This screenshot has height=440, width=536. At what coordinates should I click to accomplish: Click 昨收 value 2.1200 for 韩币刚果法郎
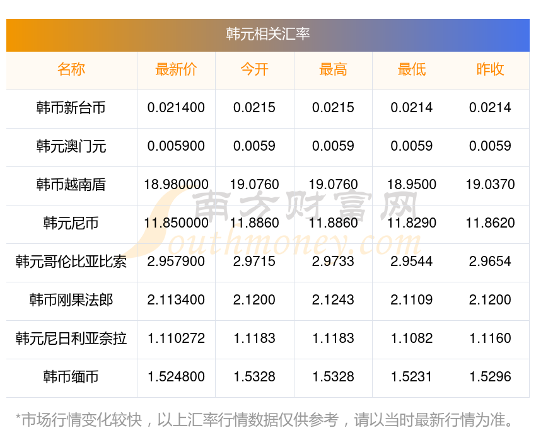click(x=490, y=300)
